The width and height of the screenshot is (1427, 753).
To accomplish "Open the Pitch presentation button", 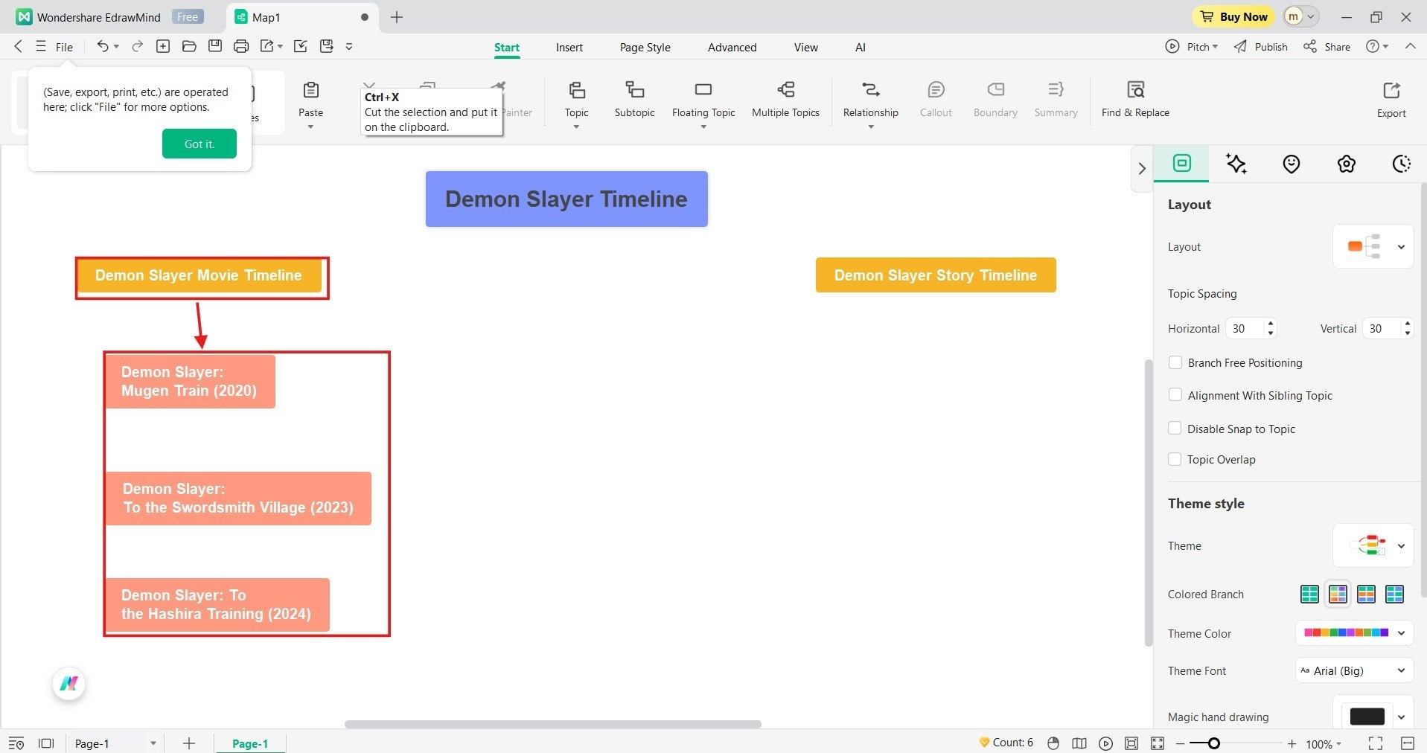I will click(1192, 46).
